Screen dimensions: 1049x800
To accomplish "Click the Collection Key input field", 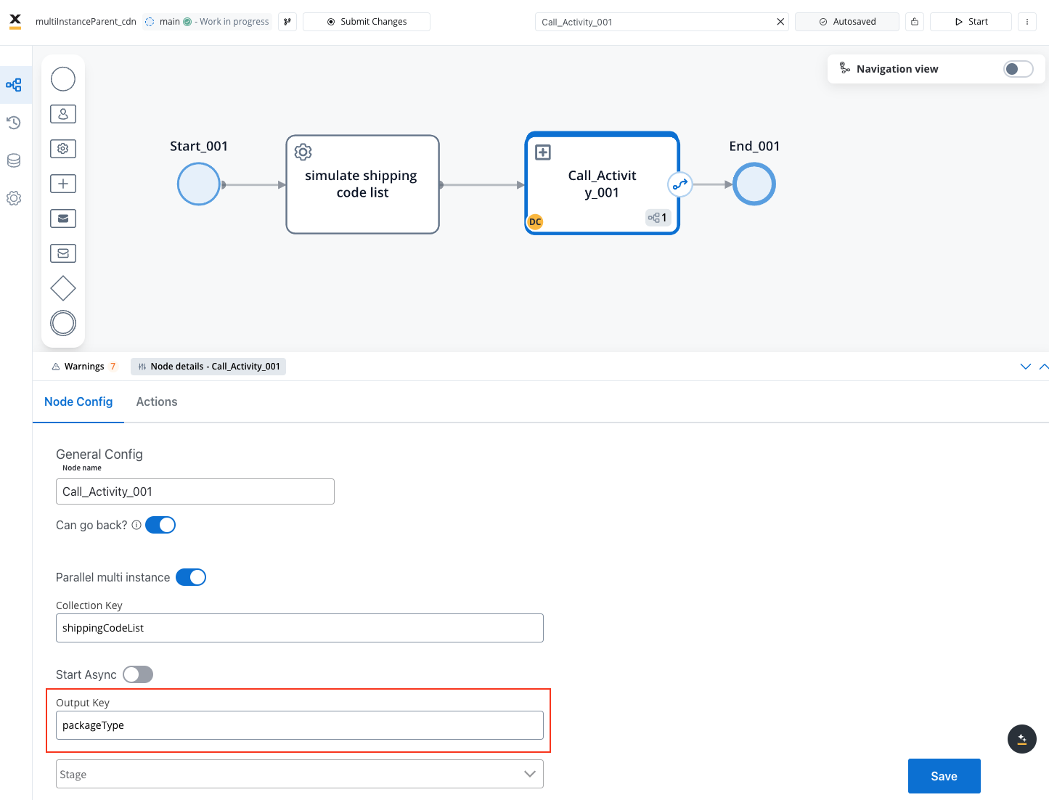I will [x=300, y=628].
